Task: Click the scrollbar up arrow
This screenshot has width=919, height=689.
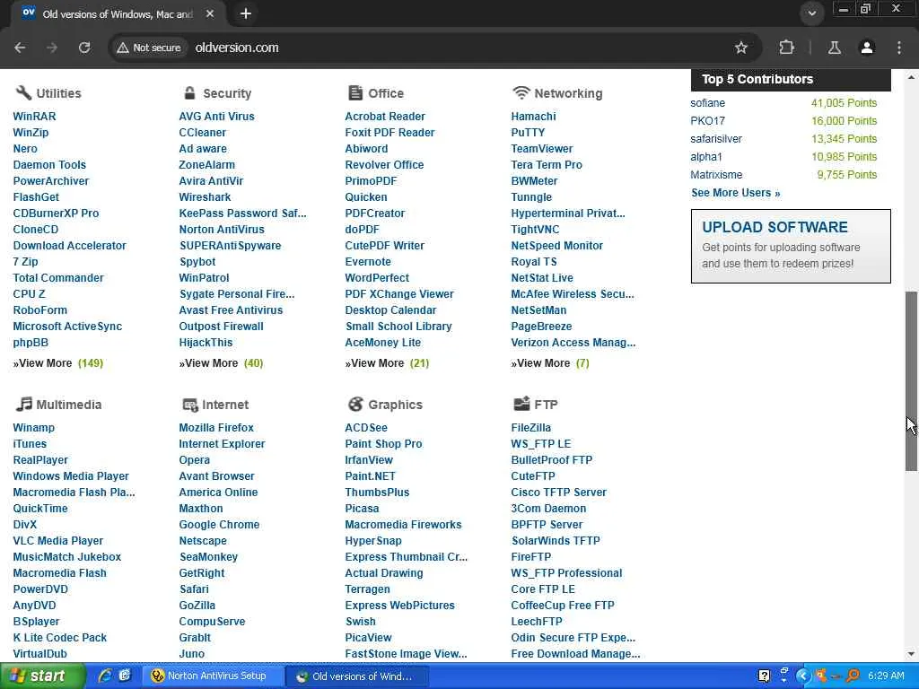Action: [911, 77]
